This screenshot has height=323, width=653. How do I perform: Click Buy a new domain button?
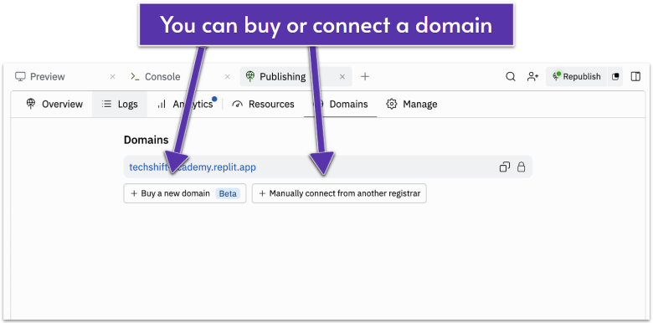[185, 193]
